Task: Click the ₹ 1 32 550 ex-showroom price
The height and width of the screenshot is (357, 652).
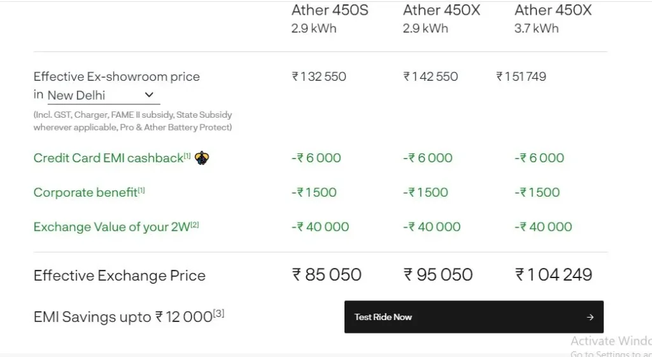Action: point(319,76)
